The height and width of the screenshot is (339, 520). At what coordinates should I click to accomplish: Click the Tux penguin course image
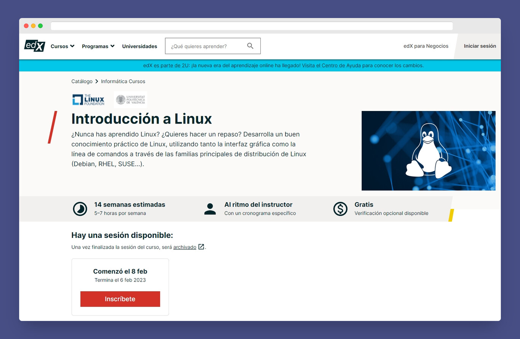428,150
